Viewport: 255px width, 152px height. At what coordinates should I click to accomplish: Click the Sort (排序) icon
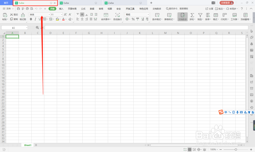click(208, 15)
